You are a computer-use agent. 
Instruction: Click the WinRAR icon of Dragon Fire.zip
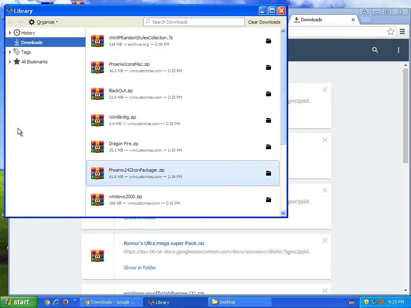98,147
